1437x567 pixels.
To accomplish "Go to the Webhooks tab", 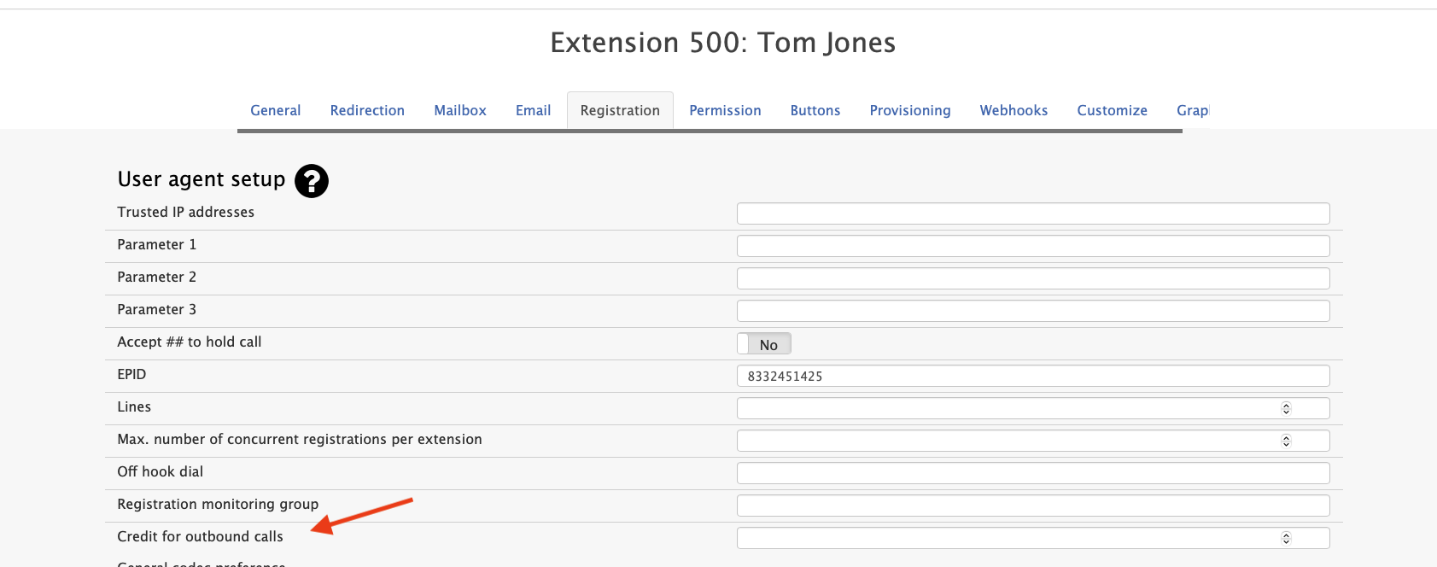I will [1013, 110].
